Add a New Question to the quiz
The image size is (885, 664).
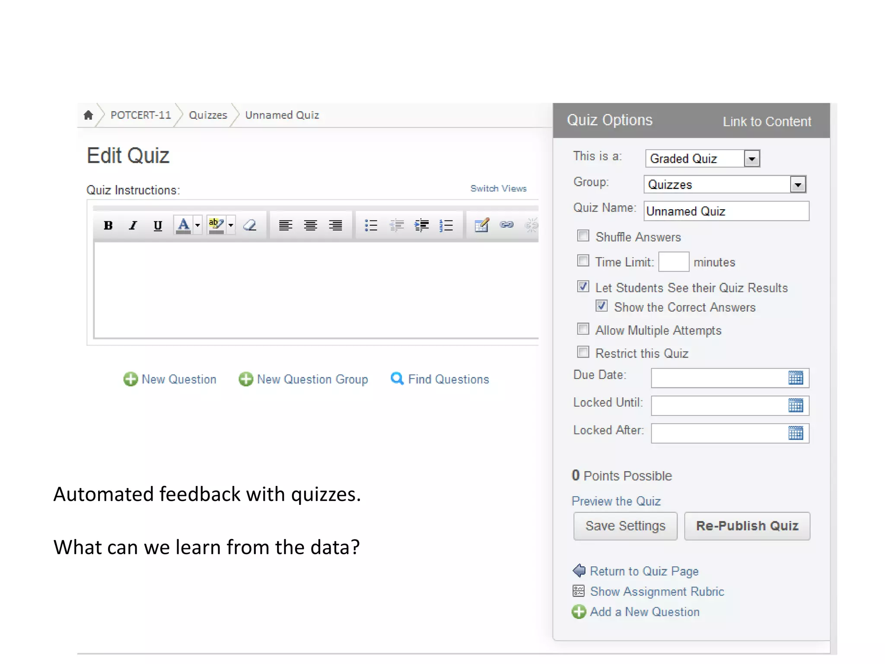tap(170, 379)
